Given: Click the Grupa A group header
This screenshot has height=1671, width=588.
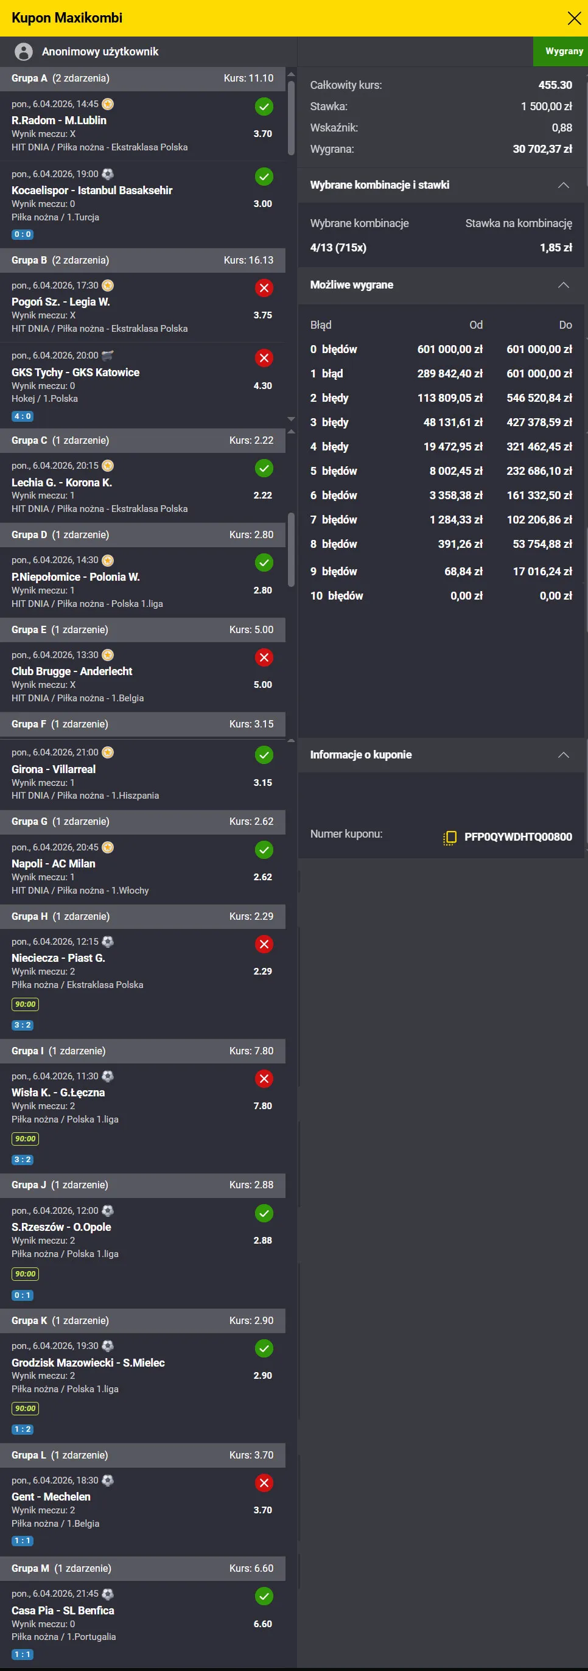Looking at the screenshot, I should click(142, 79).
